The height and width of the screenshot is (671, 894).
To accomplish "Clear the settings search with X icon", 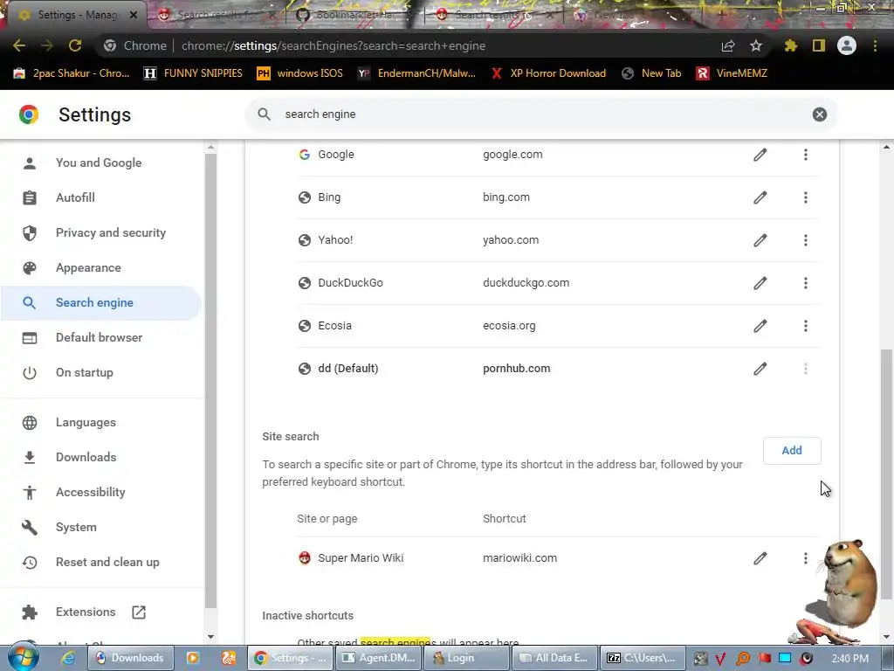I will (819, 114).
